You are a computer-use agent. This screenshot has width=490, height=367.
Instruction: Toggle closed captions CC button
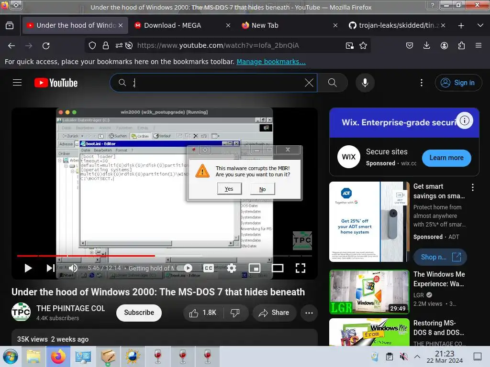click(x=209, y=268)
